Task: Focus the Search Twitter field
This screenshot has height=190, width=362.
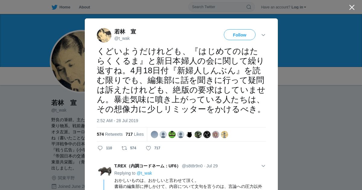Action: point(221,7)
